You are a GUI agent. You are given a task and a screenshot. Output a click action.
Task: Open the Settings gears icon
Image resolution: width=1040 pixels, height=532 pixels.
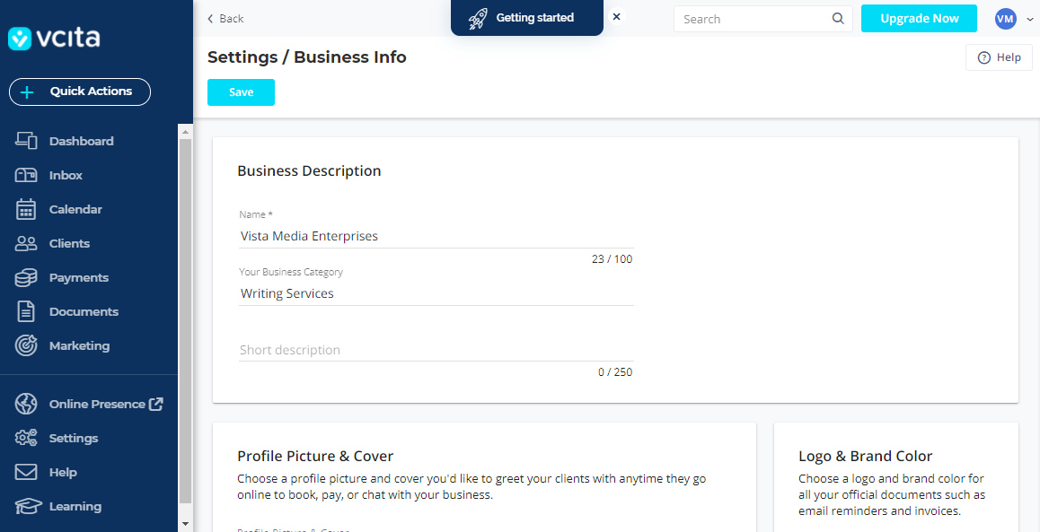[x=26, y=438]
